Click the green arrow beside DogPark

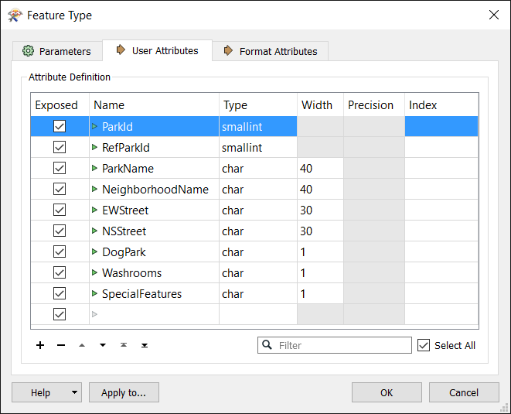coord(95,252)
